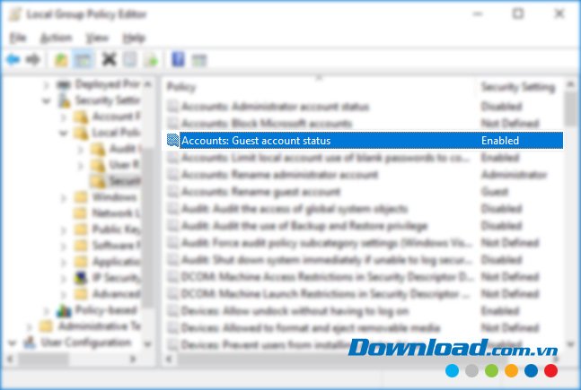The image size is (581, 390).
Task: Open the View menu
Action: point(97,38)
